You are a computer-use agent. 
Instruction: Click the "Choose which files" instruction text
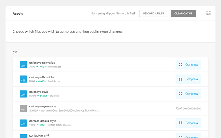(x=67, y=32)
